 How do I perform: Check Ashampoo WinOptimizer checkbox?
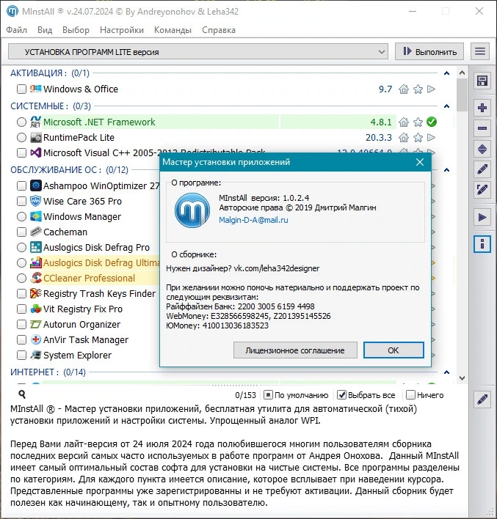coord(21,185)
